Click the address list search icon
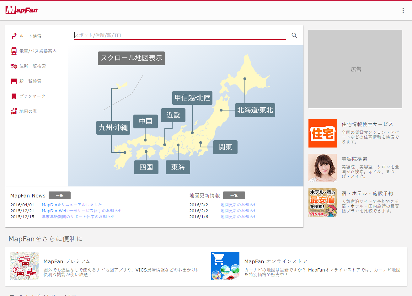 coord(14,66)
